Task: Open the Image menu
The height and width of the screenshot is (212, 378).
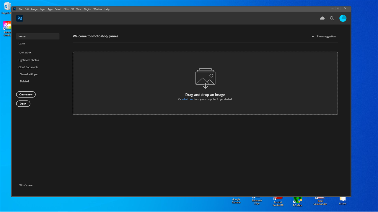Action: (34, 9)
